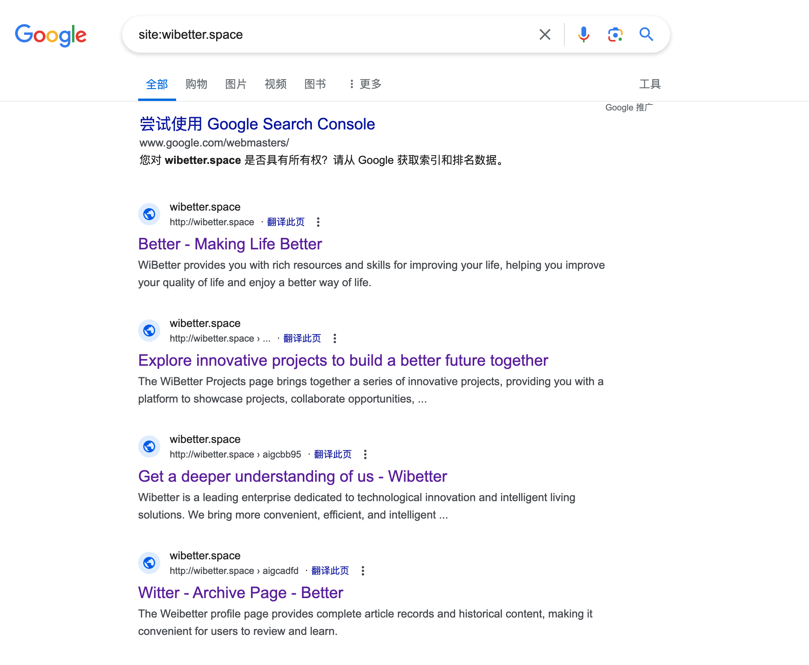
Task: Click the snippet starting 'WiBetter provides you with rich resources'
Action: [371, 274]
